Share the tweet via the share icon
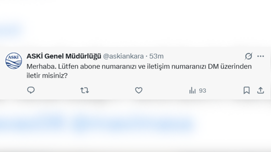Viewport: 271px width, 152px height. pos(260,90)
